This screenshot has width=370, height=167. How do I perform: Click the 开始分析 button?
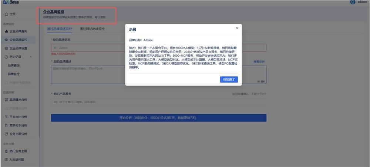(x=158, y=118)
